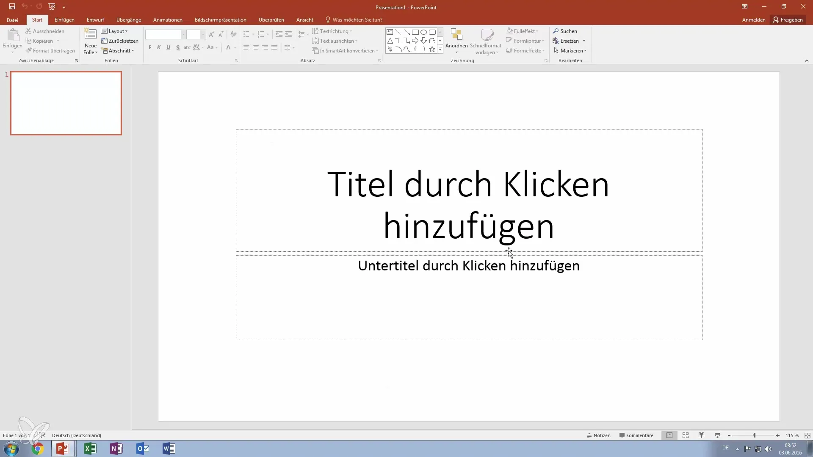
Task: Click the Ausschneiden scissors button
Action: point(45,31)
